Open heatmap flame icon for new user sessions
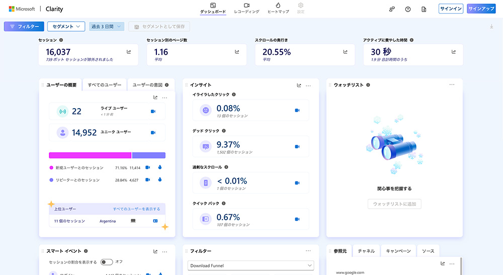 click(x=159, y=167)
